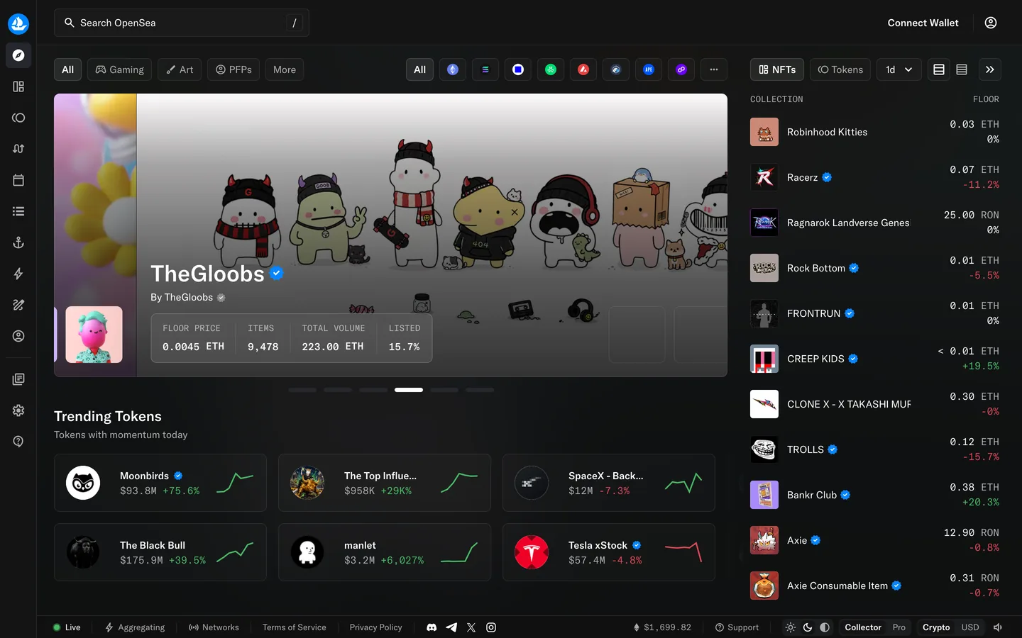Open the help question mark icon in sidebar
Viewport: 1022px width, 638px height.
18,442
